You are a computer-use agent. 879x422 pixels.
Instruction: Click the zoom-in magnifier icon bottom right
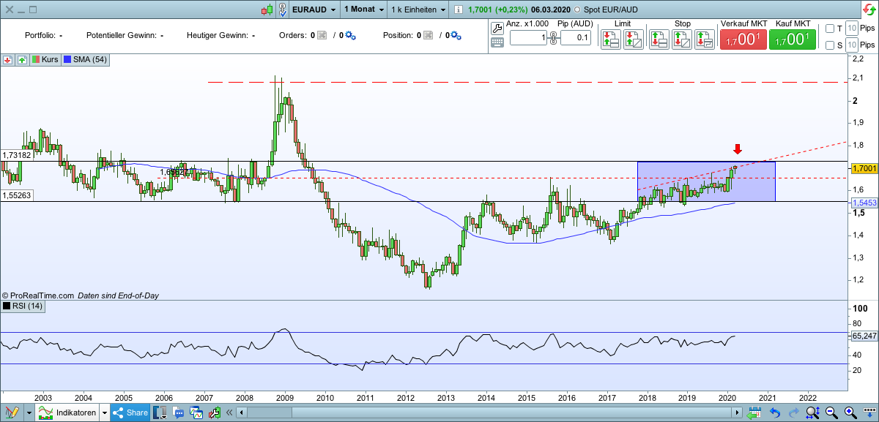[848, 412]
